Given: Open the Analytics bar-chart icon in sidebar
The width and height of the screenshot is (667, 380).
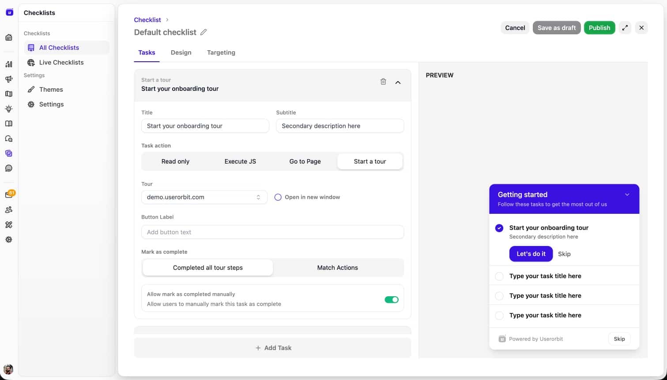Looking at the screenshot, I should (9, 64).
